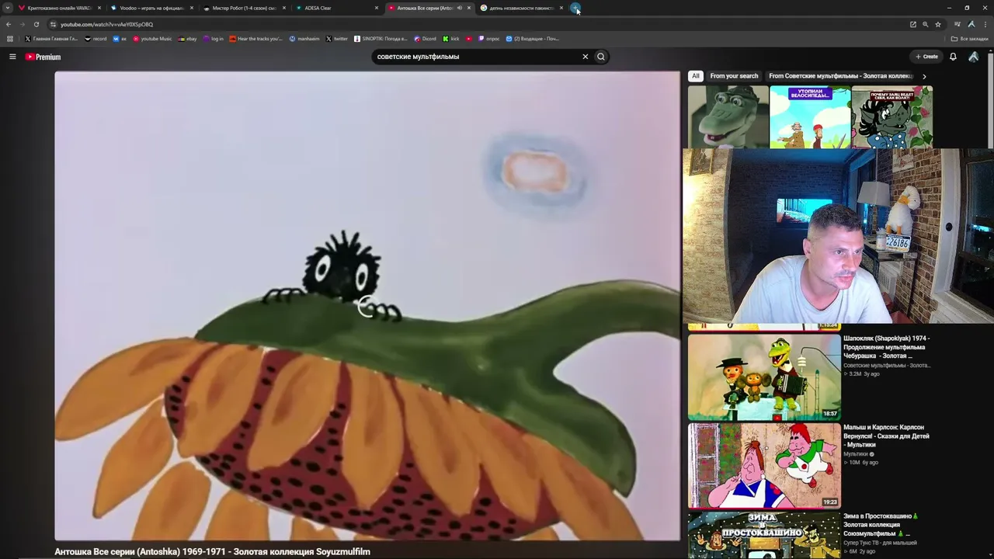The height and width of the screenshot is (559, 994).
Task: Open the kick bookmark
Action: pyautogui.click(x=451, y=39)
